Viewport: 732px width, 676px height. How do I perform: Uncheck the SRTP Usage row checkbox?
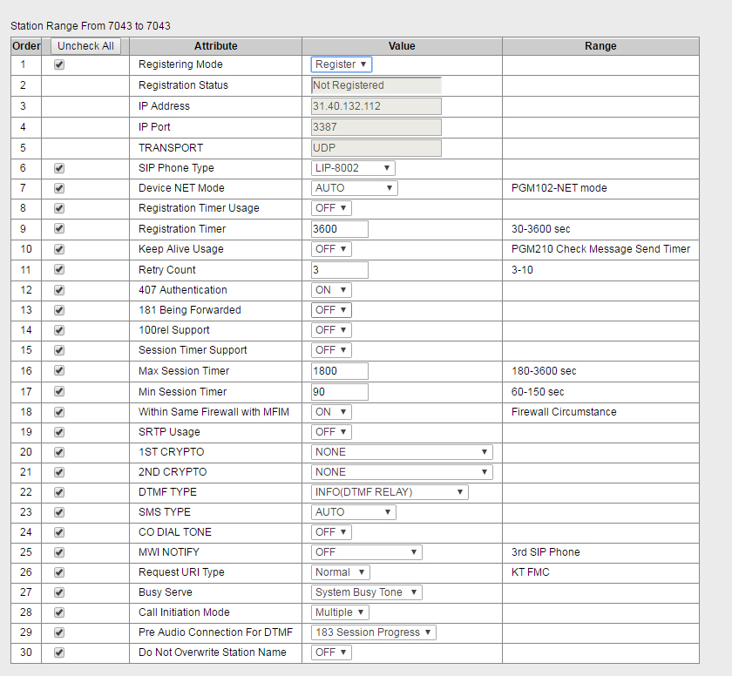pyautogui.click(x=59, y=432)
